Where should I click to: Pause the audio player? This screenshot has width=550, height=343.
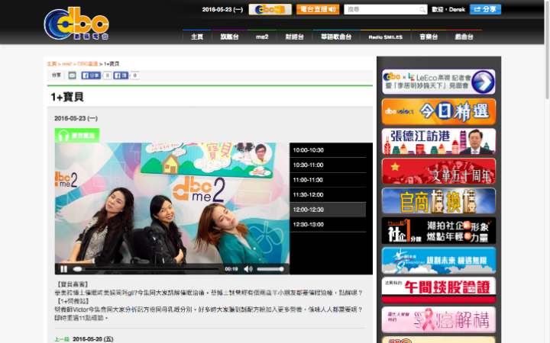(63, 269)
